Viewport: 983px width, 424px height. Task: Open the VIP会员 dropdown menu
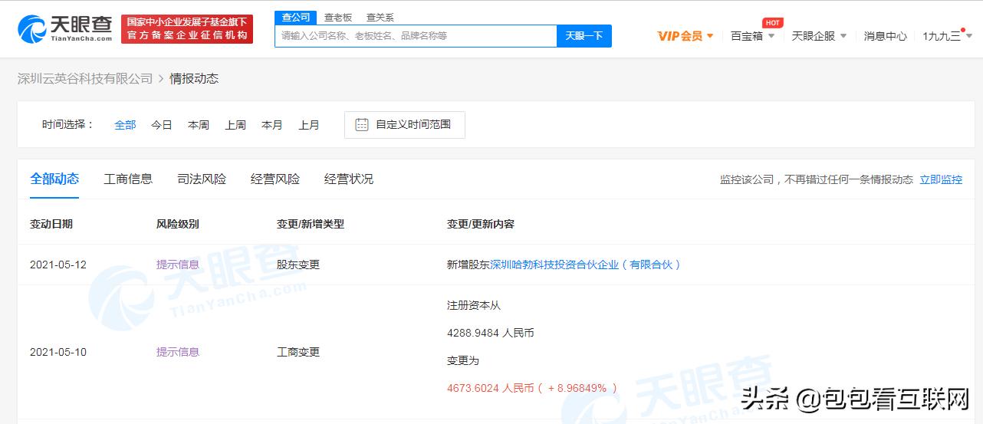[x=685, y=36]
